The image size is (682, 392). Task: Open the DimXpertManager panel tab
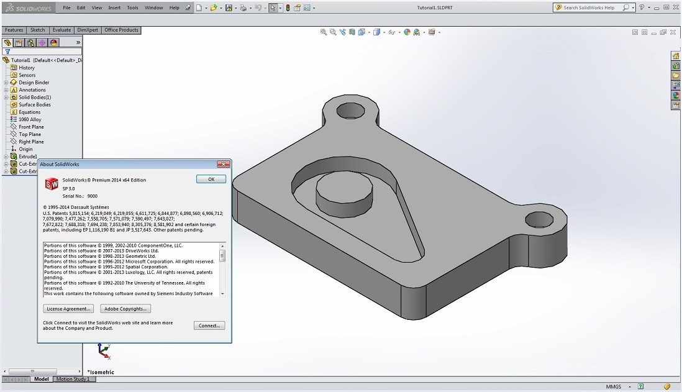[x=42, y=43]
